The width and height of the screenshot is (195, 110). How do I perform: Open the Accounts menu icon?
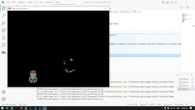(4, 92)
